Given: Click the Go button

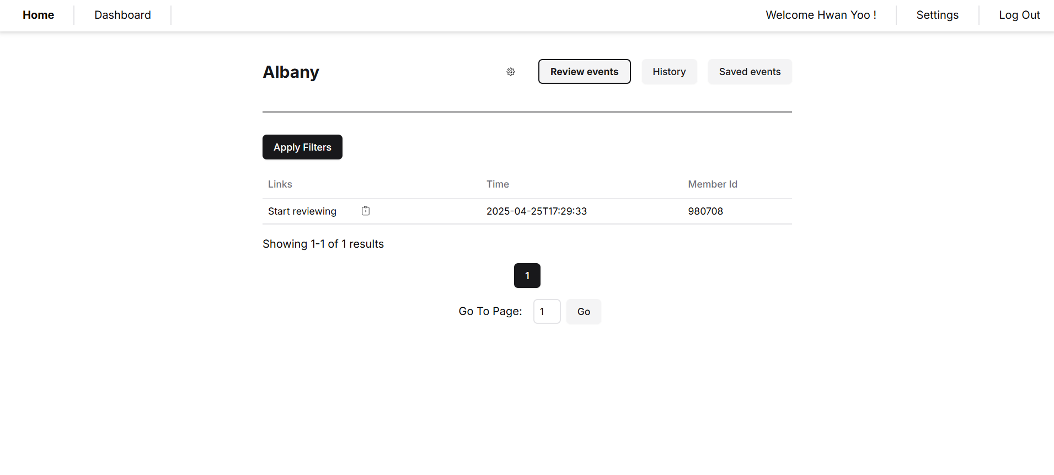Looking at the screenshot, I should [584, 312].
